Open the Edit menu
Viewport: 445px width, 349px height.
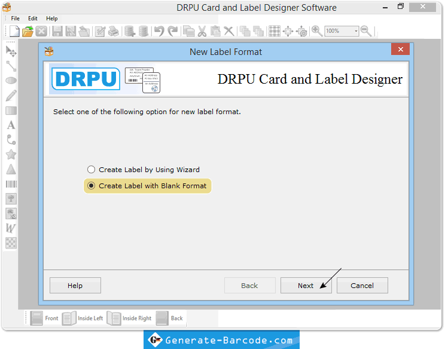pos(33,19)
